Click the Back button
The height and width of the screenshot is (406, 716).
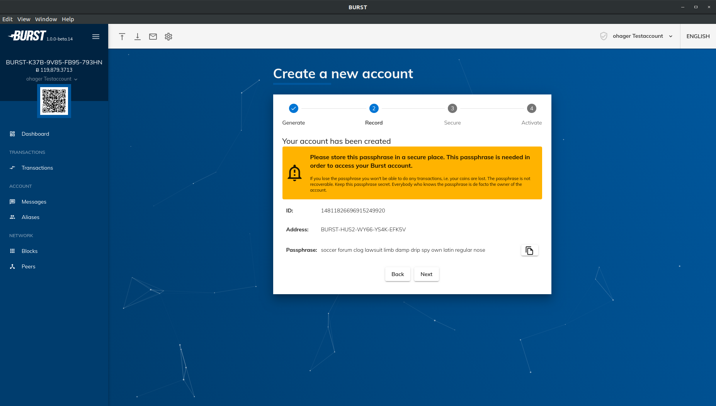point(398,274)
